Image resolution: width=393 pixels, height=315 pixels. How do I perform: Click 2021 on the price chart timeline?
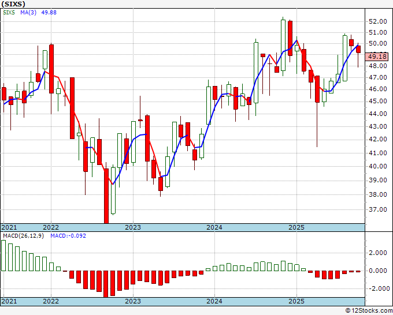[x=9, y=227]
